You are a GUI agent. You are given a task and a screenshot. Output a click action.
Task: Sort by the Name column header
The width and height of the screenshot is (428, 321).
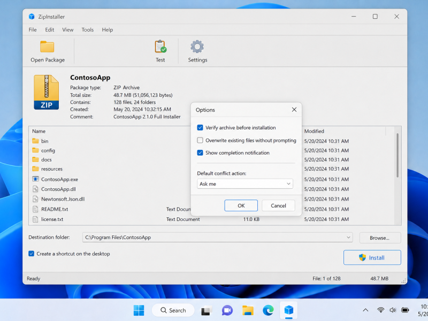39,131
